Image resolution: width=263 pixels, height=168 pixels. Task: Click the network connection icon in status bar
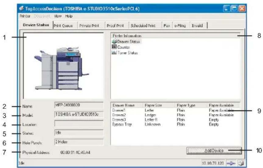pyautogui.click(x=231, y=163)
